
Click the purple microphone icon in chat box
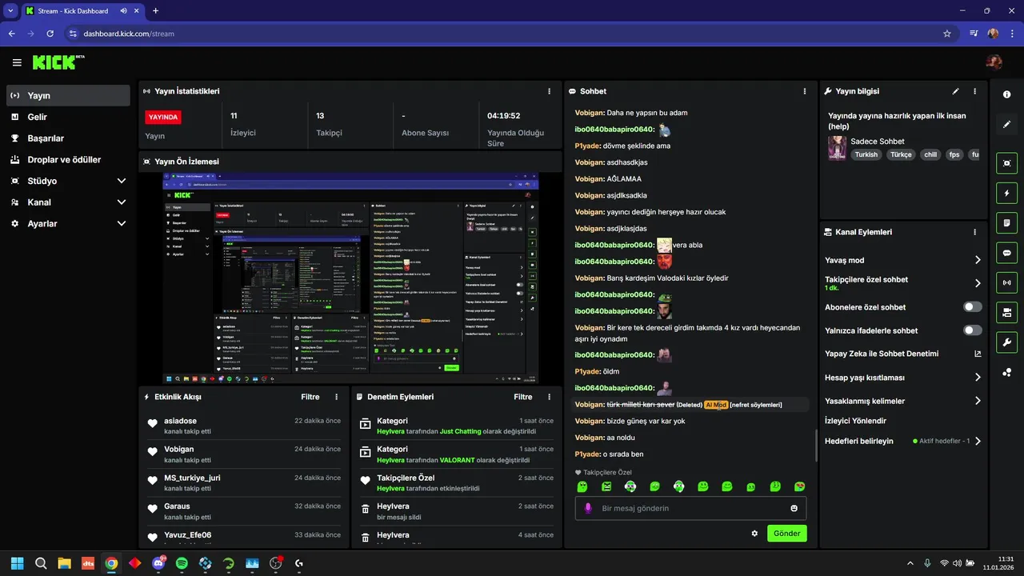[588, 508]
